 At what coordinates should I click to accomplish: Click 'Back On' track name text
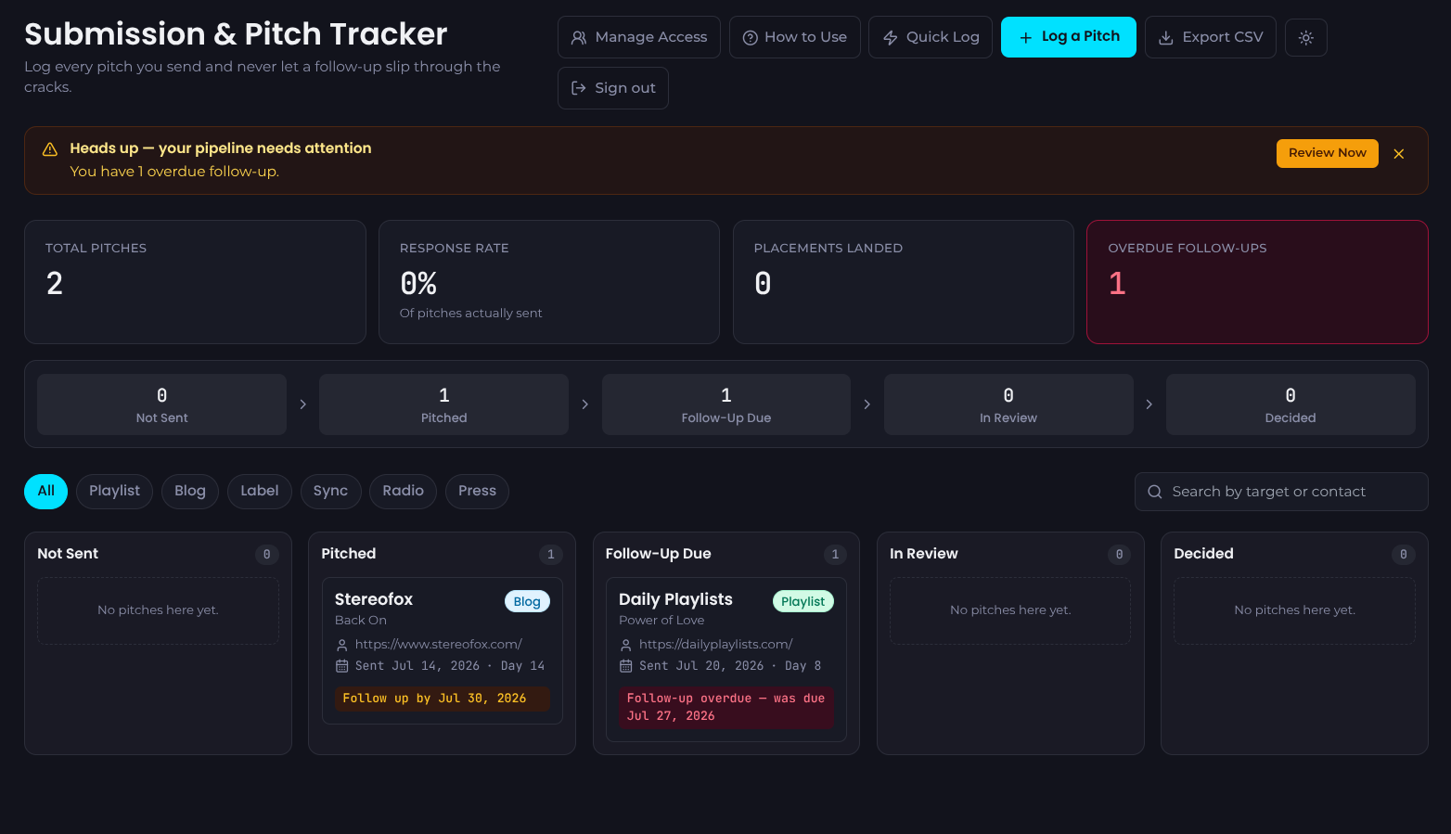tap(361, 621)
